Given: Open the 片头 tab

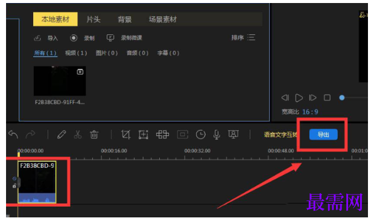Looking at the screenshot, I should point(93,19).
